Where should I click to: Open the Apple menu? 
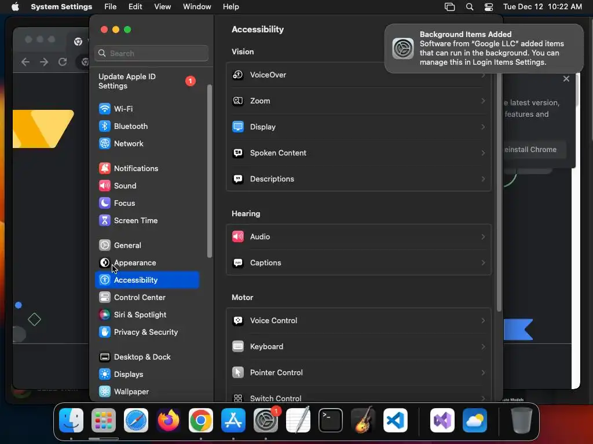click(x=15, y=7)
